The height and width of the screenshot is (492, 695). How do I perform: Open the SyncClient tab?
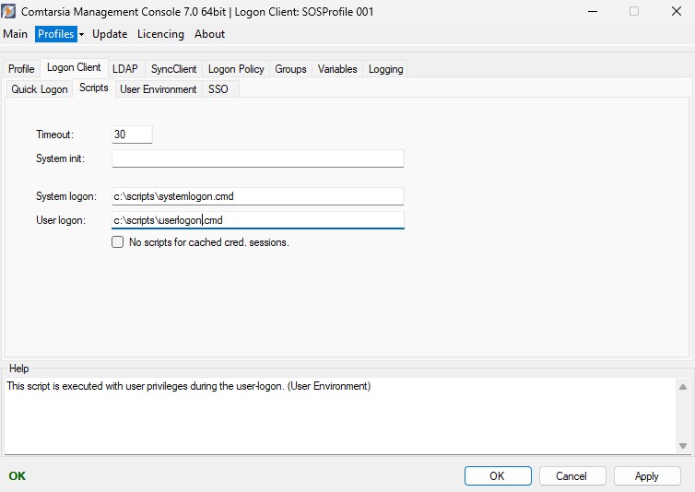tap(173, 69)
